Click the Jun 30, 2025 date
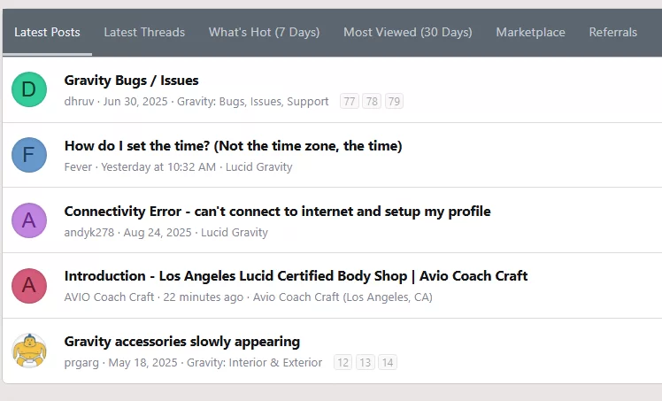 [135, 102]
